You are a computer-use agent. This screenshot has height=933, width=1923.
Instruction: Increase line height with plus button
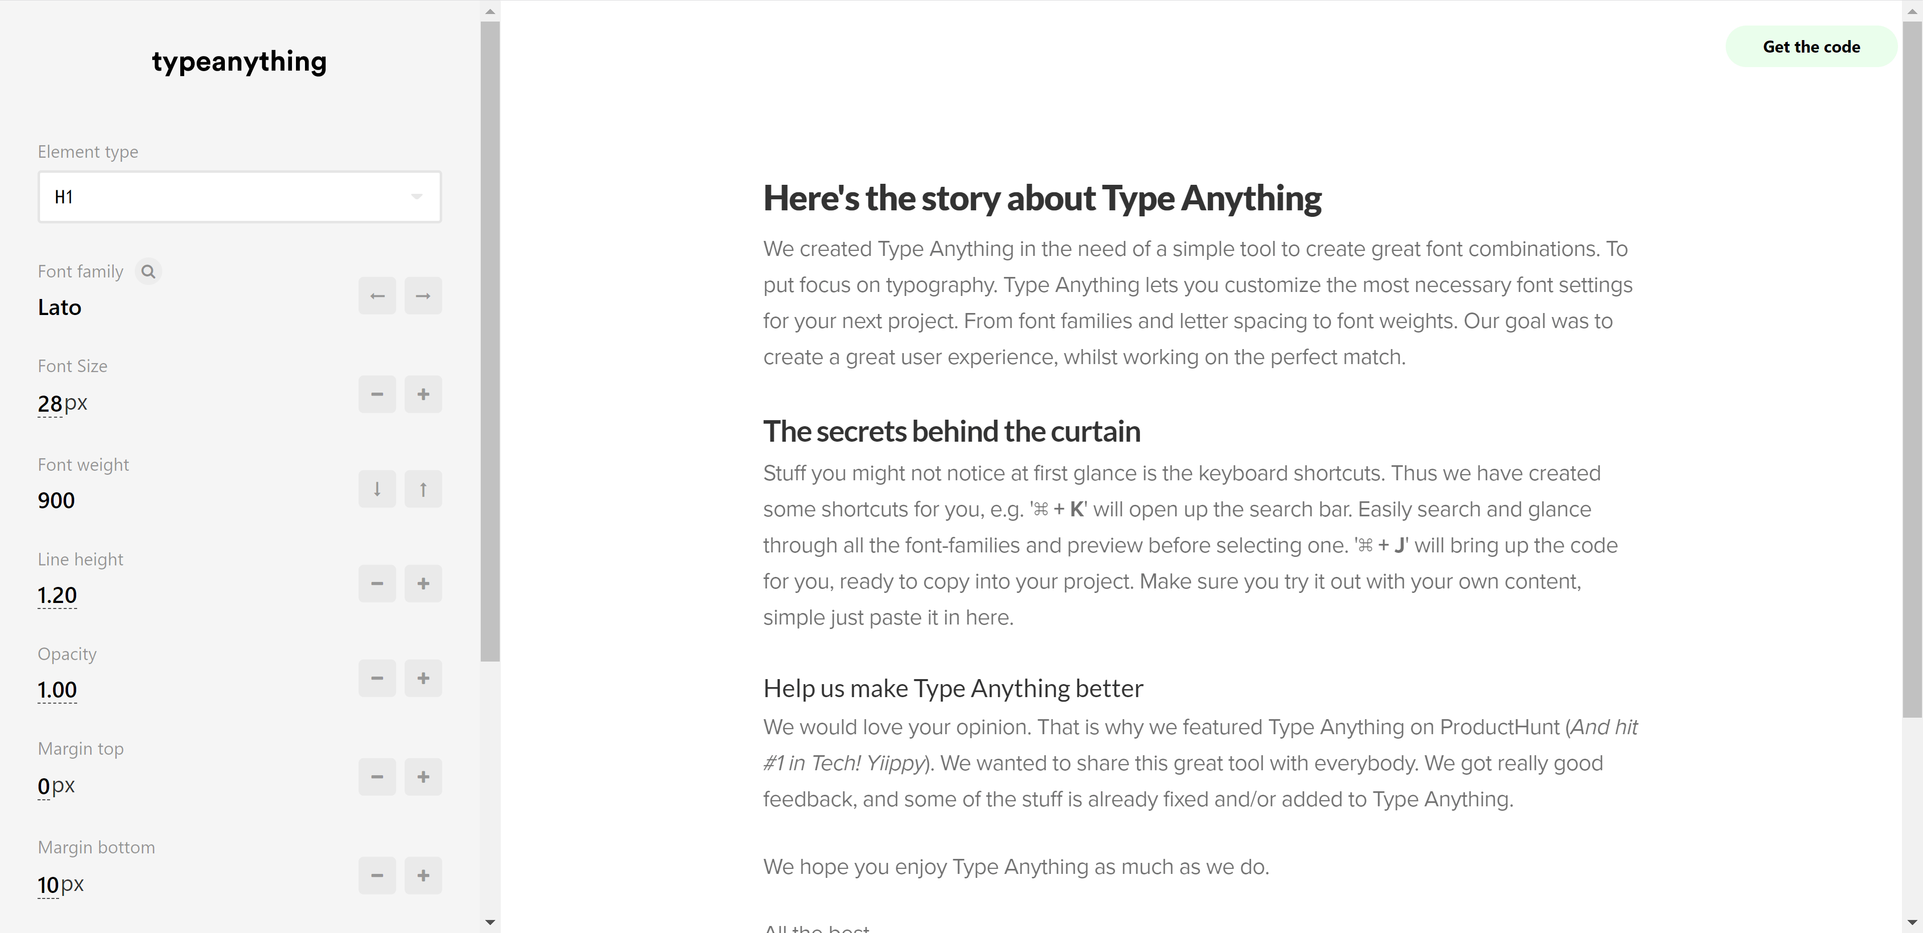pyautogui.click(x=423, y=583)
